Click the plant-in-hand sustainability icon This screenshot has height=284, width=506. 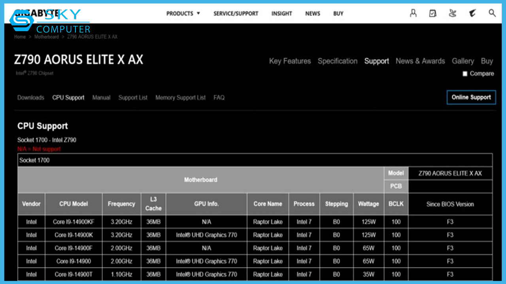pos(453,13)
